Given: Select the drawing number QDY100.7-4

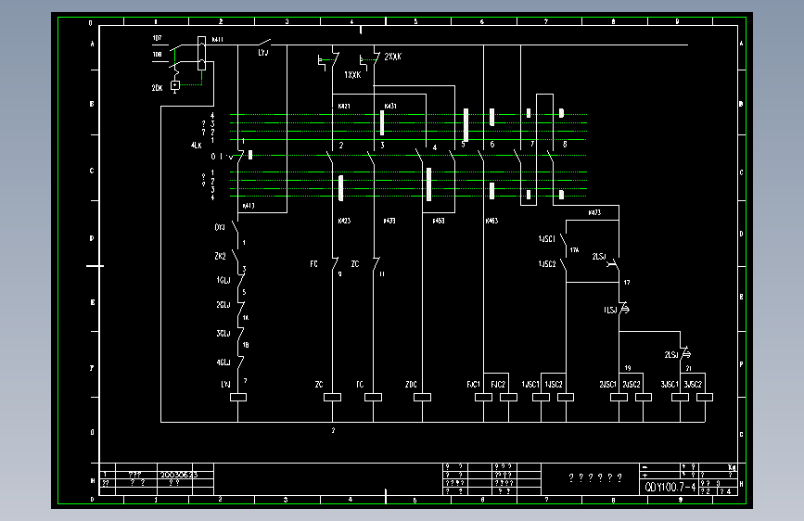Looking at the screenshot, I should pyautogui.click(x=670, y=487).
